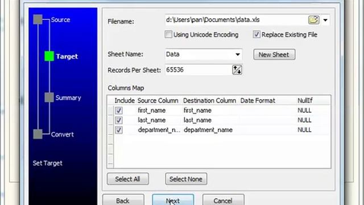Click NULL value in first_name row
This screenshot has height=205, width=364.
coord(304,110)
